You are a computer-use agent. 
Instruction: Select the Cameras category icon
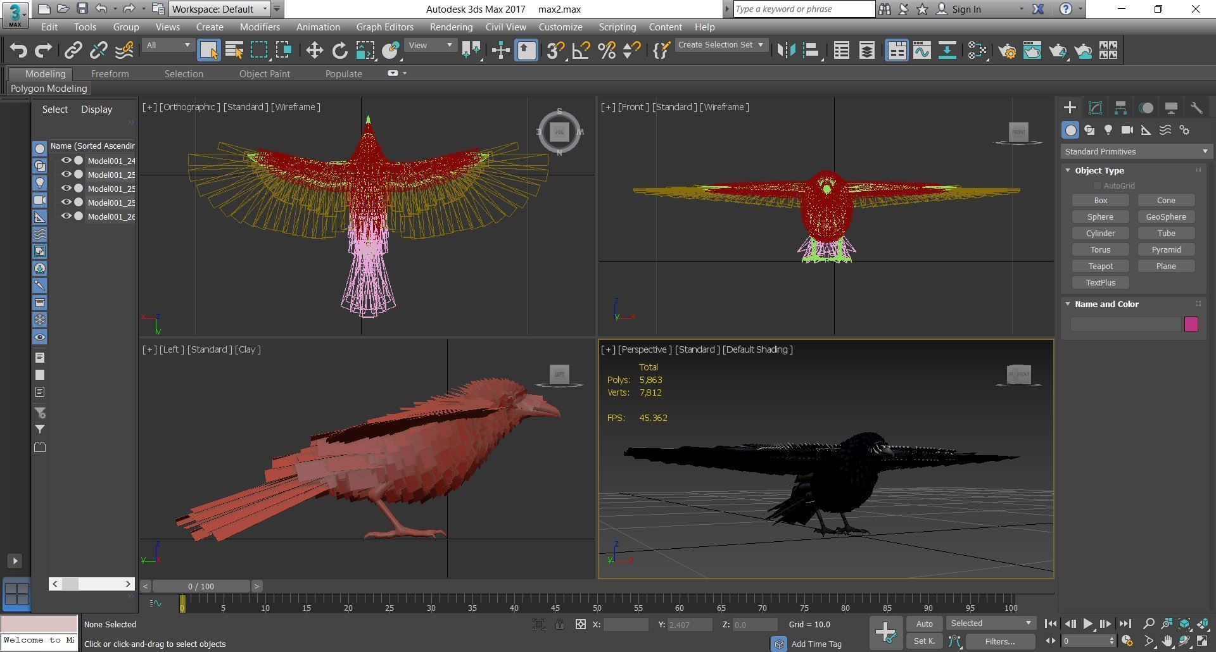click(x=1127, y=130)
